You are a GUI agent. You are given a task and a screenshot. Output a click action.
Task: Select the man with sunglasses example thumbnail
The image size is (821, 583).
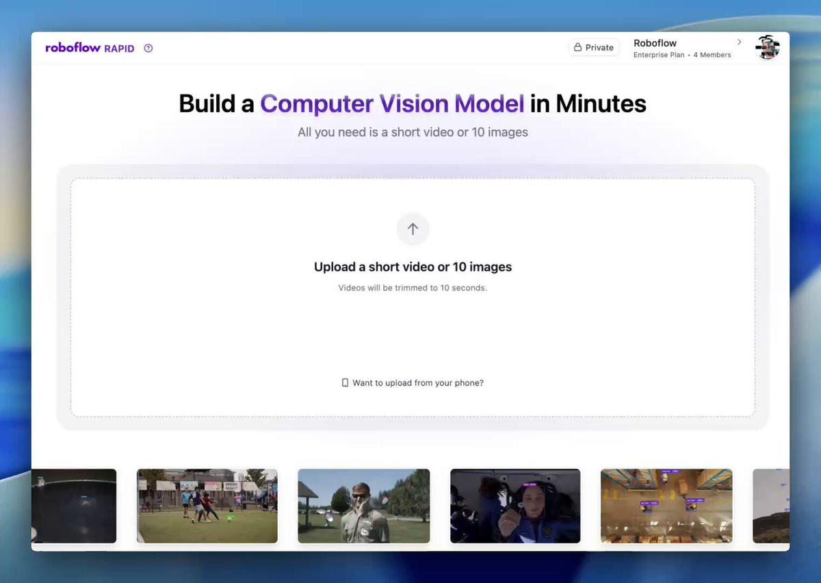point(364,506)
